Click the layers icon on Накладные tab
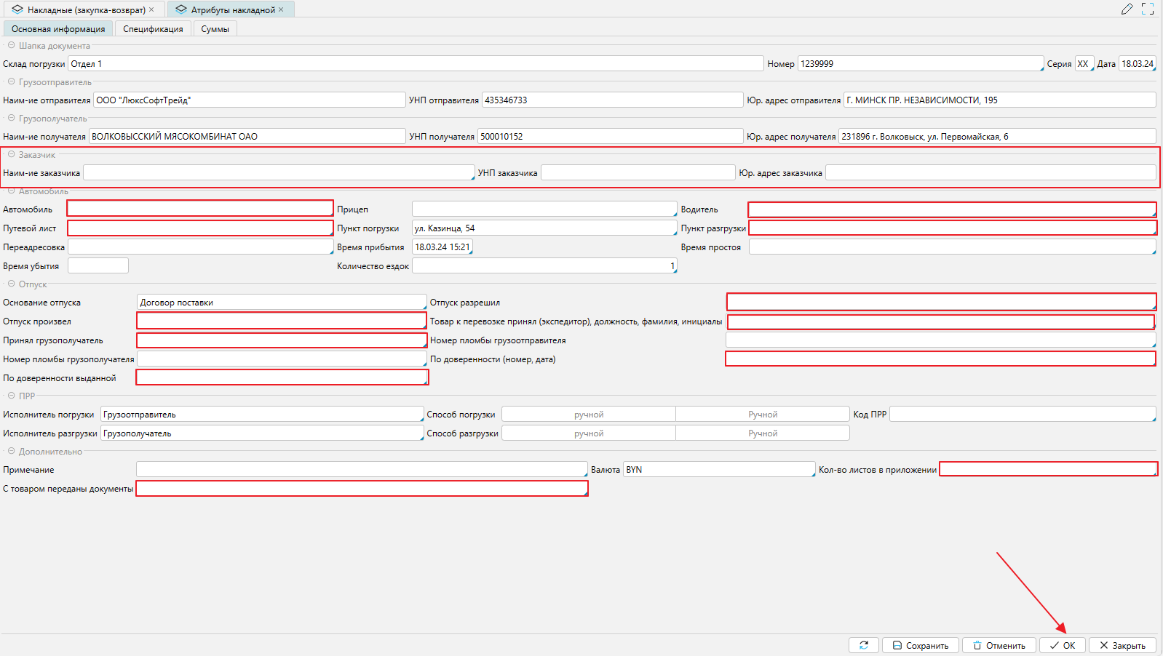 click(x=17, y=9)
